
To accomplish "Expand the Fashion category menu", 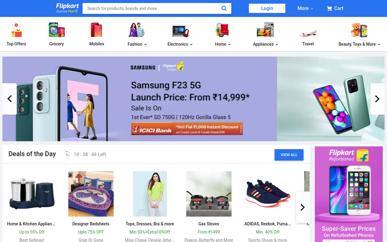I will coord(137,44).
